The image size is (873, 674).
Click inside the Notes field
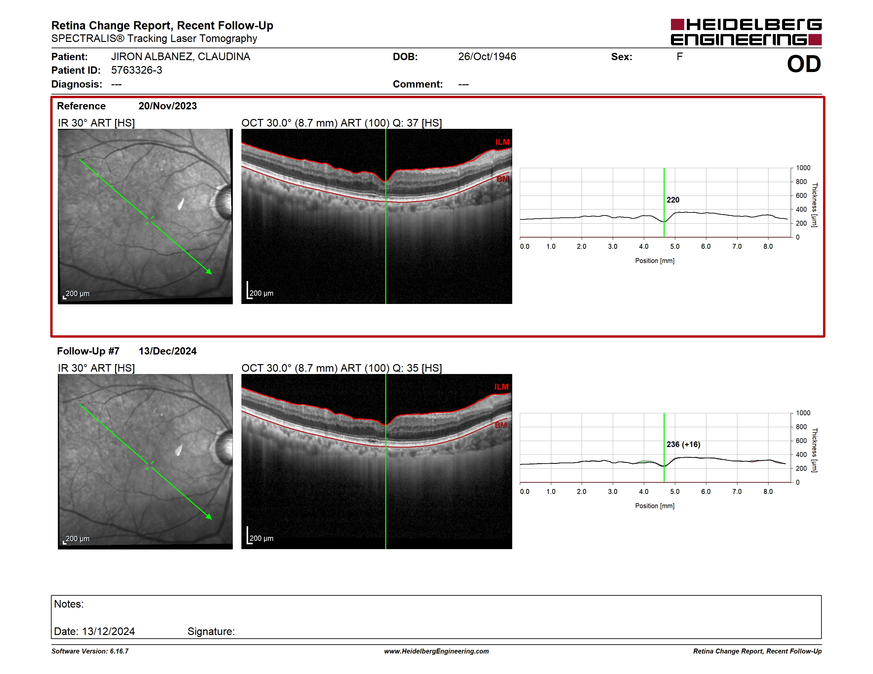point(436,617)
